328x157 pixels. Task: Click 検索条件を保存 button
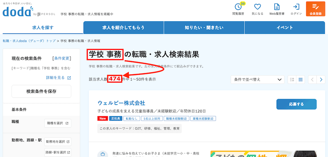point(41,91)
